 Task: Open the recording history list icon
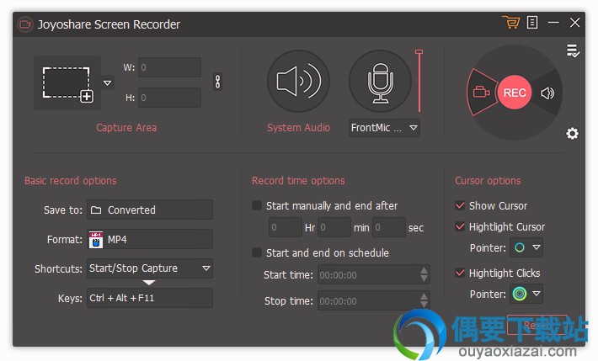573,51
